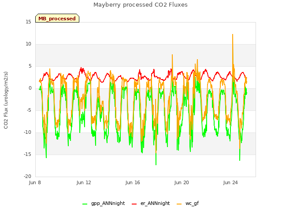The width and height of the screenshot is (282, 212).
Task: Click the y-axis label -5
Action: 29,110
